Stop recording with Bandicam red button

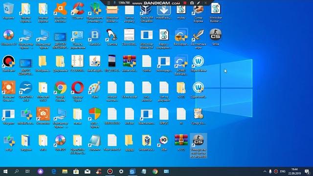tap(185, 3)
